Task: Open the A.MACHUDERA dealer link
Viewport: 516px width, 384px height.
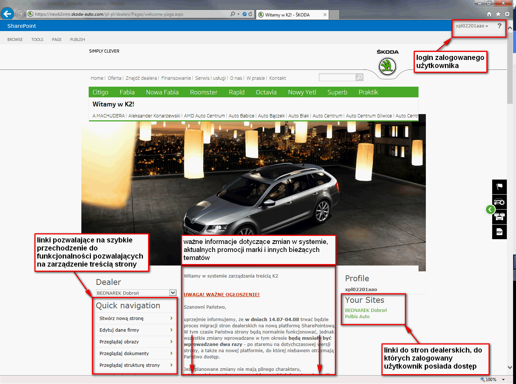Action: [x=108, y=116]
